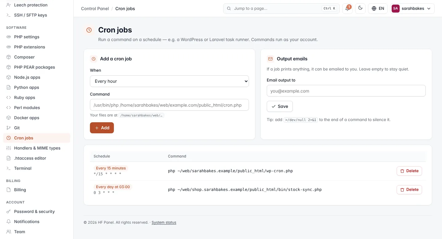
Task: Click the Output emails envelope icon
Action: tap(270, 59)
